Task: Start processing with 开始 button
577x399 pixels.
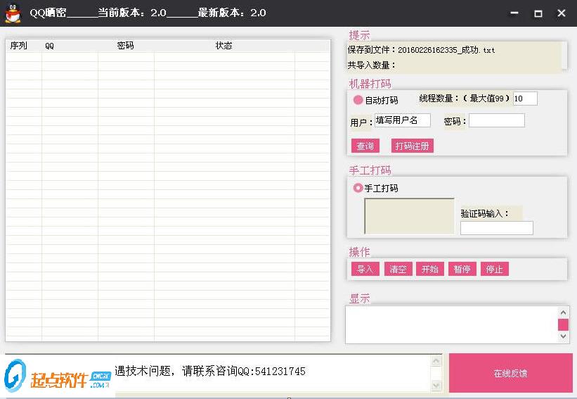Action: click(x=430, y=269)
